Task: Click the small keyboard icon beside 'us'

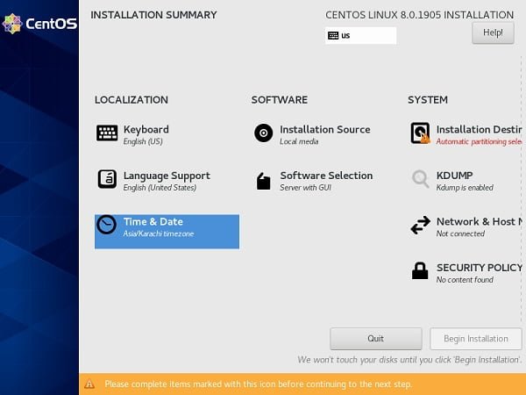Action: (x=333, y=35)
